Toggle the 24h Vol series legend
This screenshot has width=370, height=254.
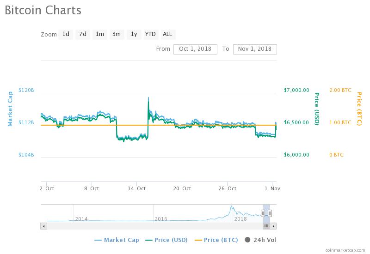point(260,240)
